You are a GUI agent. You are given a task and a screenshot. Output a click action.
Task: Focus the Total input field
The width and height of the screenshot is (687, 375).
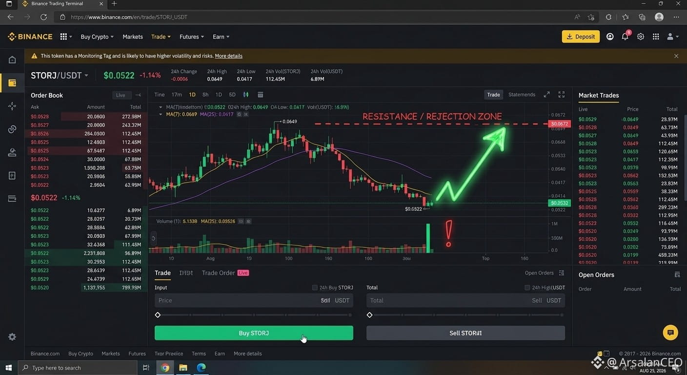(465, 300)
